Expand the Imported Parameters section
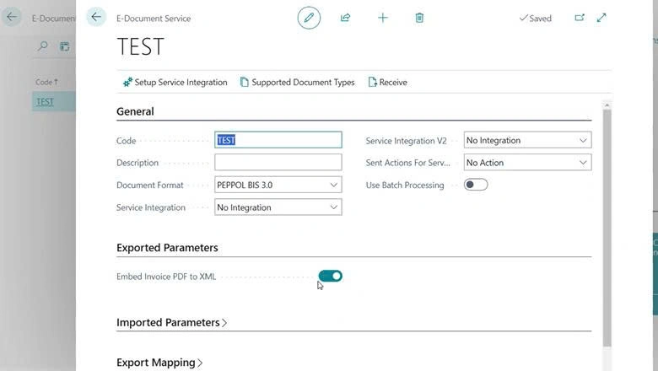This screenshot has height=371, width=658. [171, 322]
